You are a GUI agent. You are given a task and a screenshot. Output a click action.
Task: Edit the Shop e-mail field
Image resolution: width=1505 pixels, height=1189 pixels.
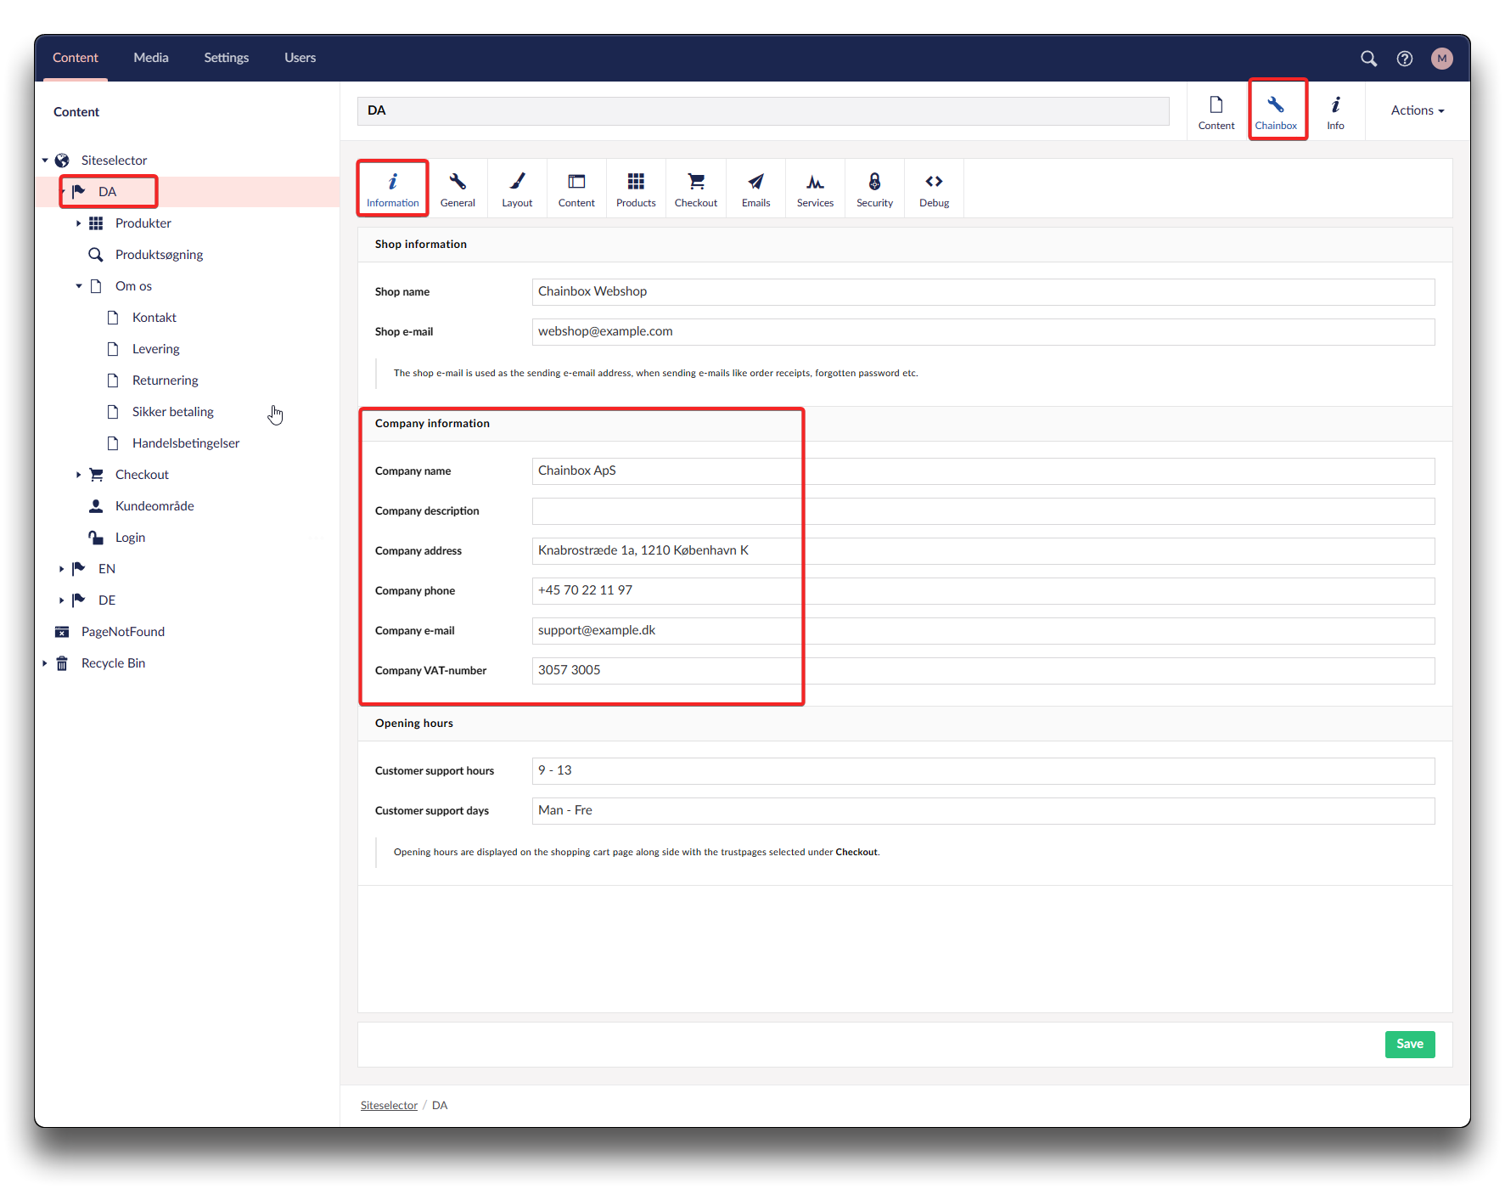983,331
